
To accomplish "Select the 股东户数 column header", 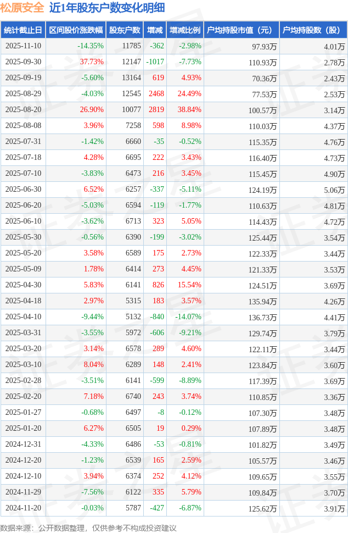I will [125, 30].
